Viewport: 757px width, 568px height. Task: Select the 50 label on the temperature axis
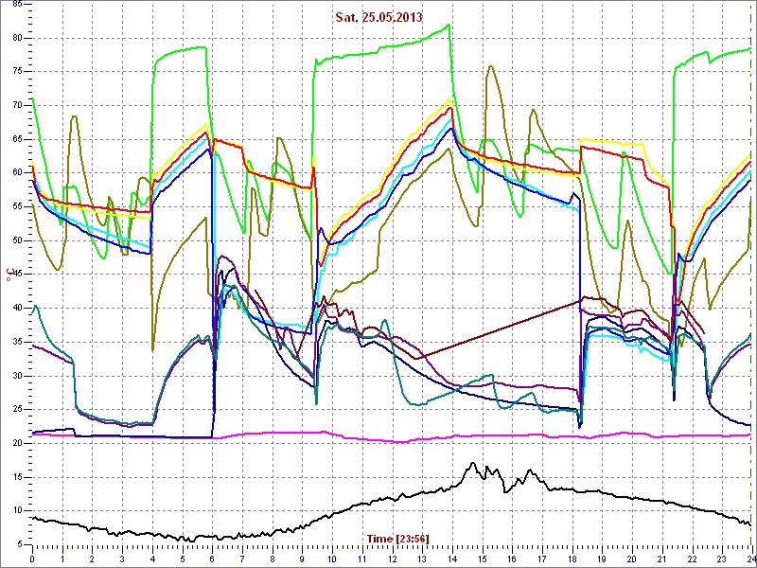pos(16,240)
